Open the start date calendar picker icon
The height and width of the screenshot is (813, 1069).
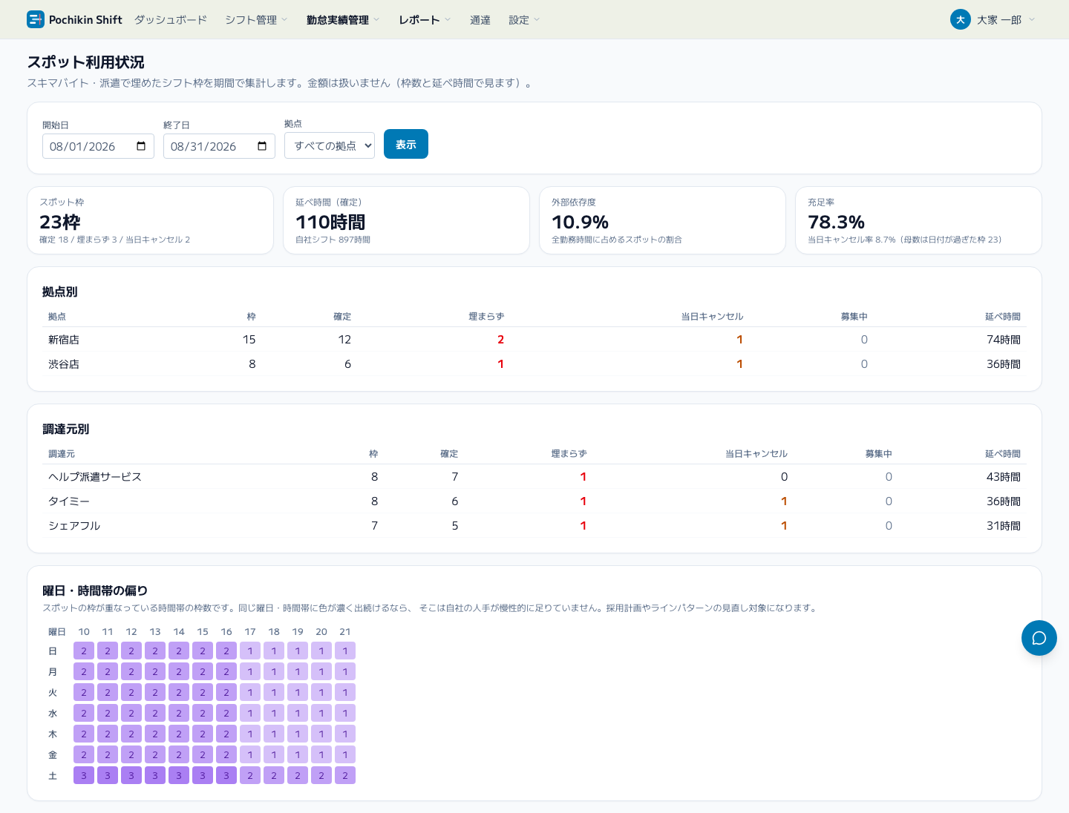pos(141,146)
